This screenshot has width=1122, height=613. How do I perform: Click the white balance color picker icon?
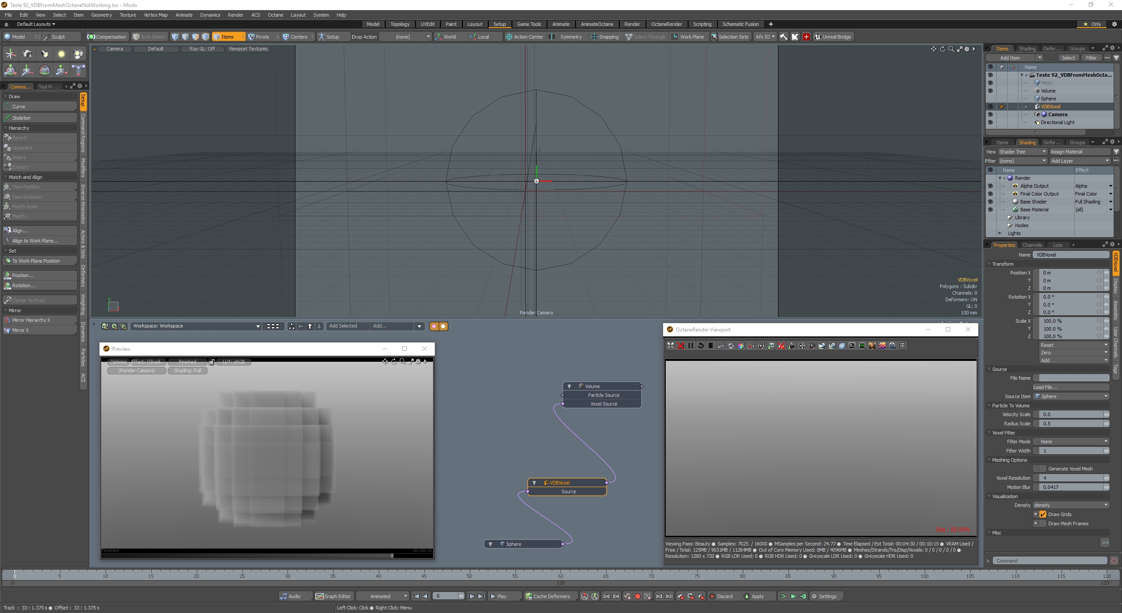tap(741, 346)
